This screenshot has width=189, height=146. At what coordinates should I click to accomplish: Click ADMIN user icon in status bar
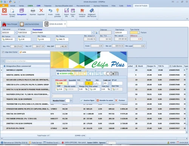pos(168,143)
